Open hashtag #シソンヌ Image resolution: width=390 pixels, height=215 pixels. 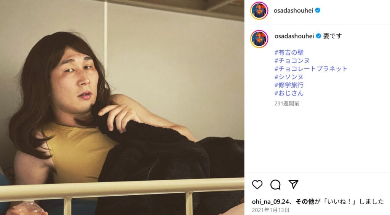[289, 77]
